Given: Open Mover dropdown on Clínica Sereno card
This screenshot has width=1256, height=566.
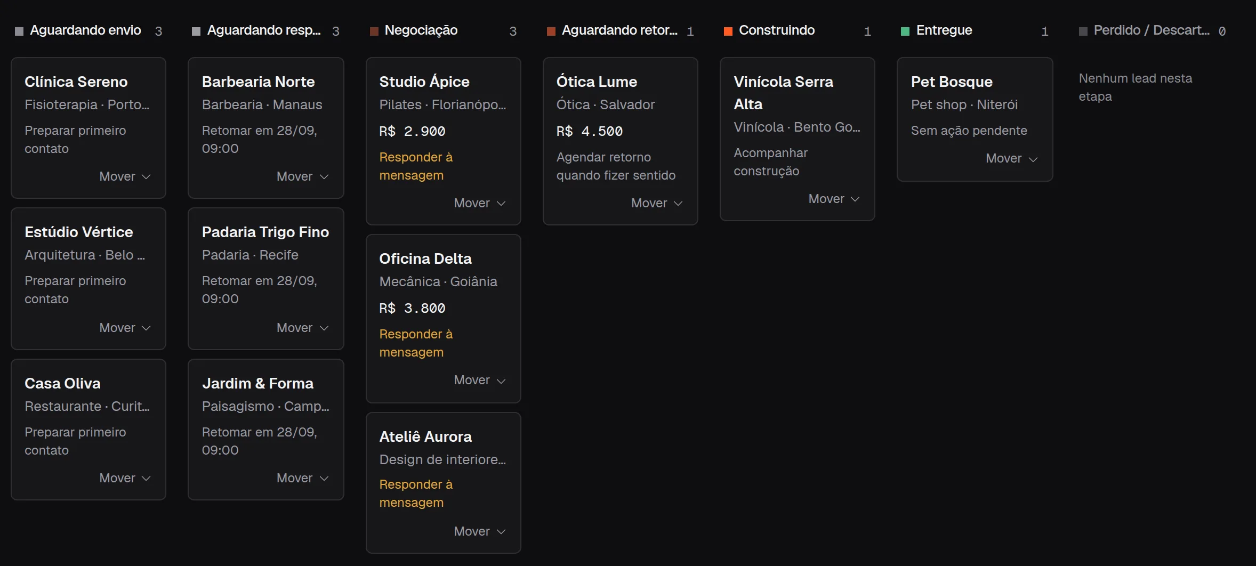Looking at the screenshot, I should point(125,176).
